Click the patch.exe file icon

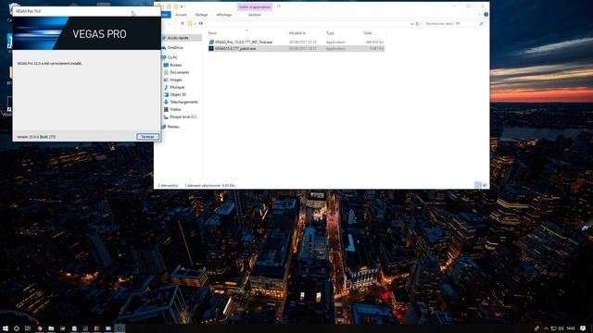pos(211,48)
